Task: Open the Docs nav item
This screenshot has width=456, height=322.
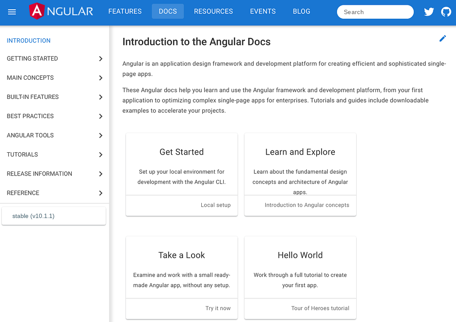Action: tap(168, 11)
